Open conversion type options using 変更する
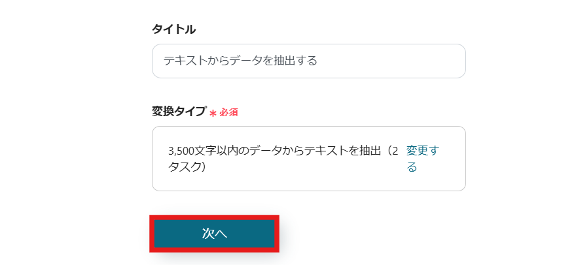The image size is (574, 265). [412, 166]
